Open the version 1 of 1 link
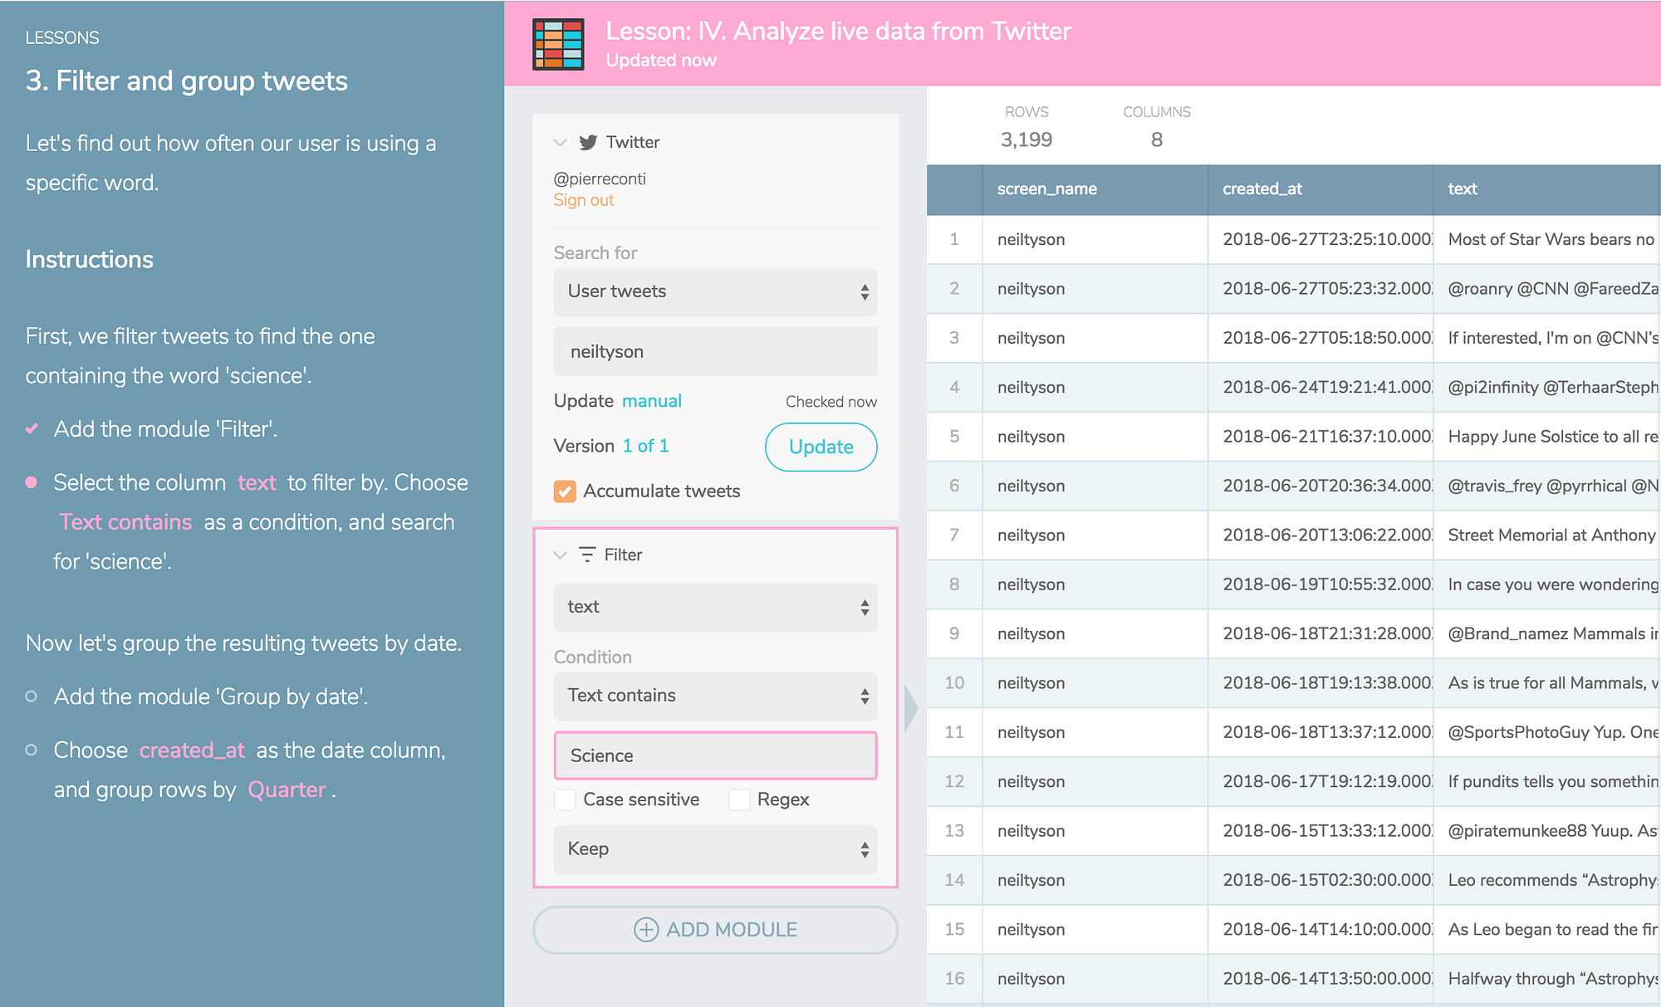1661x1007 pixels. click(x=646, y=446)
